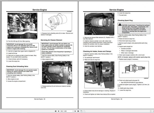
Task: Click heading Checking Air Intake, Hoses and Clamps
Action: coord(97,51)
